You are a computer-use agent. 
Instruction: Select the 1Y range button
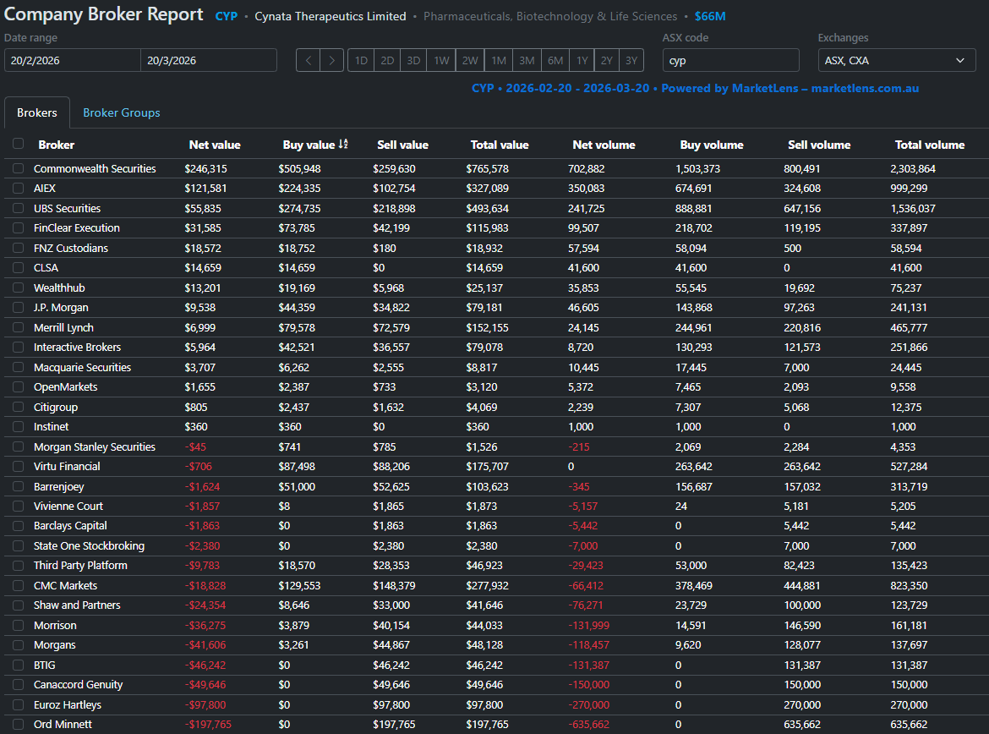point(582,61)
